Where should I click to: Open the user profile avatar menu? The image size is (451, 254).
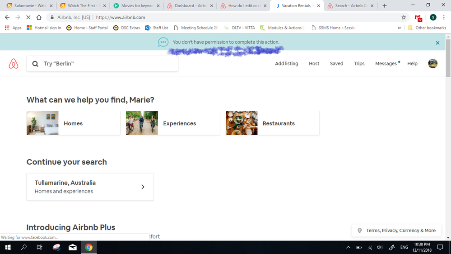coord(432,64)
